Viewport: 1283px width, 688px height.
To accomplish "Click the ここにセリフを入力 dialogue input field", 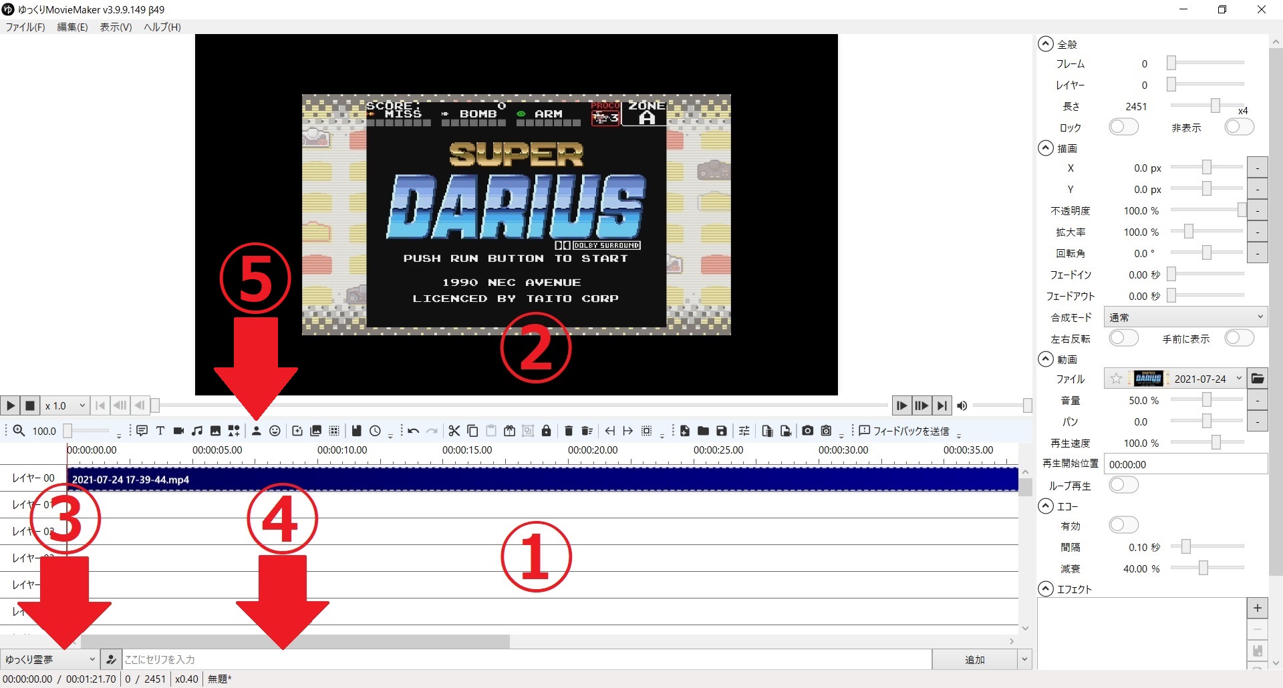I will pyautogui.click(x=527, y=659).
